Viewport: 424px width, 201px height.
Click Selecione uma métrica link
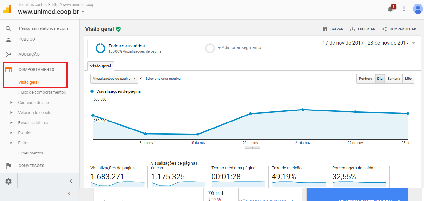[x=163, y=79]
